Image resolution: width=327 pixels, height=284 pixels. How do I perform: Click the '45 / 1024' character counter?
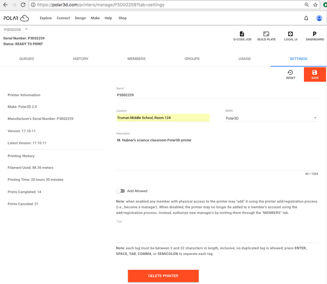pos(311,174)
